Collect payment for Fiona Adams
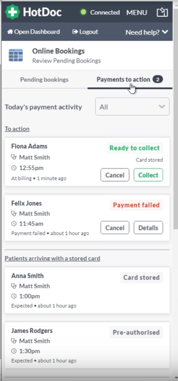The height and width of the screenshot is (381, 178). (148, 175)
